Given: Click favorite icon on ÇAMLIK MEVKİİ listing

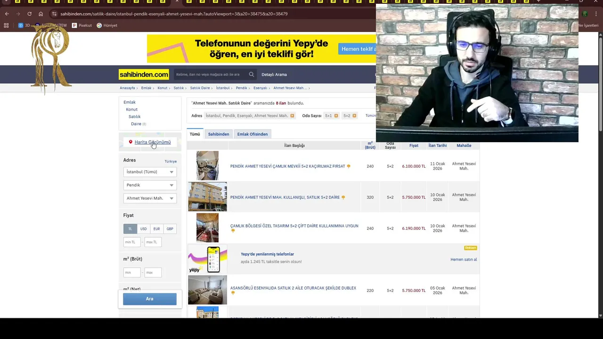Looking at the screenshot, I should click(x=349, y=166).
